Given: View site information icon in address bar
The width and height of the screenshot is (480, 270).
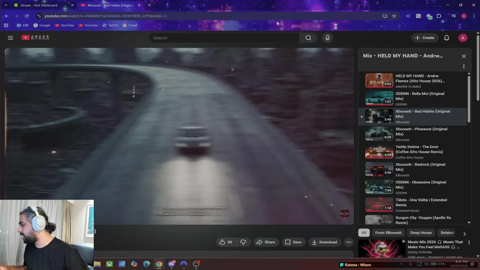Looking at the screenshot, I should click(39, 16).
